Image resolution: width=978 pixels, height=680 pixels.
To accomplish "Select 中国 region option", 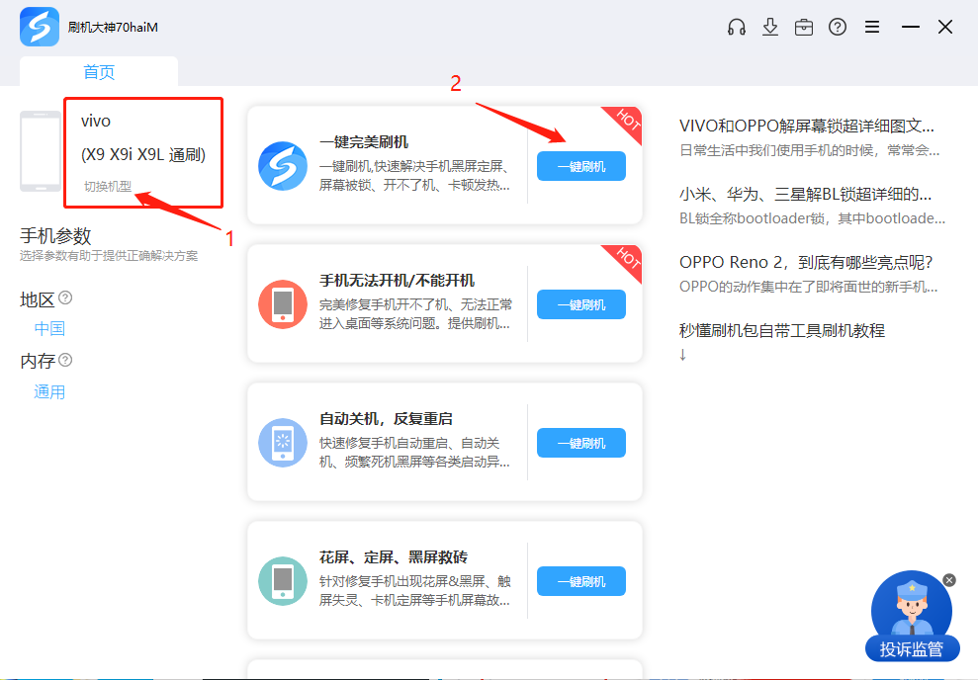I will (x=49, y=329).
